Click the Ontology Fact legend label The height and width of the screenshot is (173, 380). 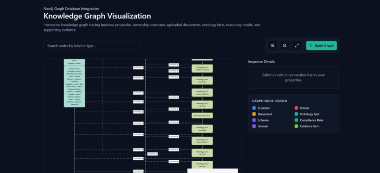point(309,114)
